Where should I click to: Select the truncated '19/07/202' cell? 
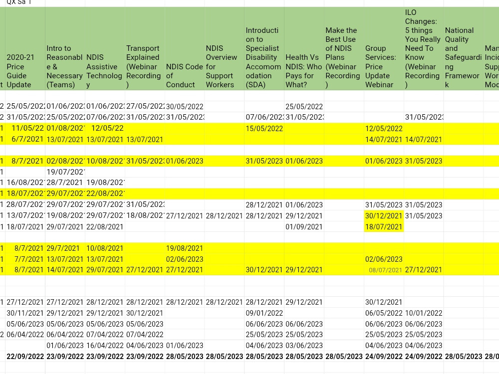tap(65, 172)
